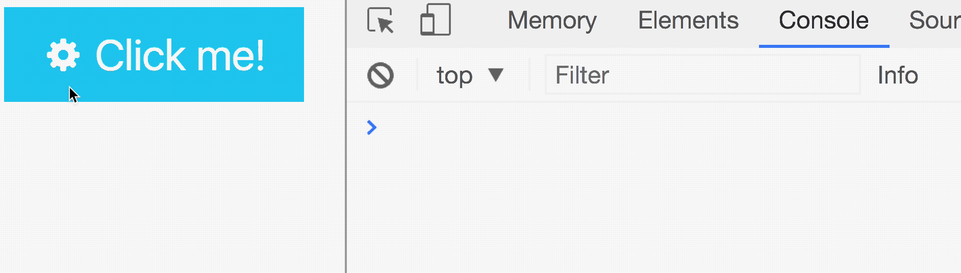The image size is (961, 273).
Task: Click the blue underline beneath the Console tab
Action: pos(824,46)
